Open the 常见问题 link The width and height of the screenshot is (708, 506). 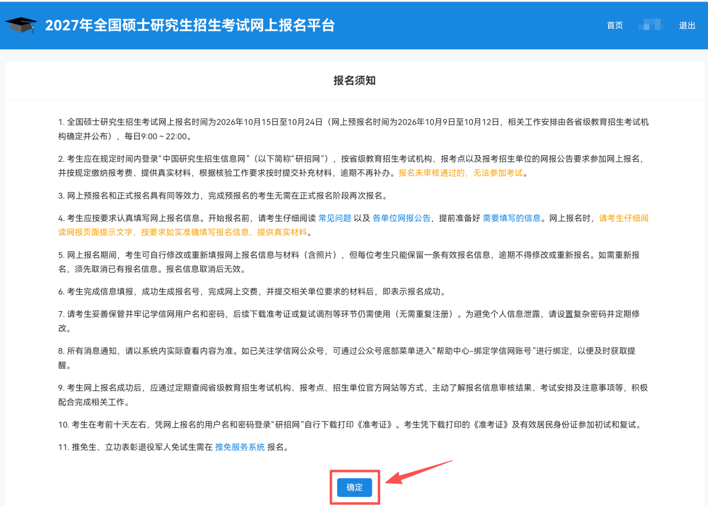pyautogui.click(x=335, y=218)
